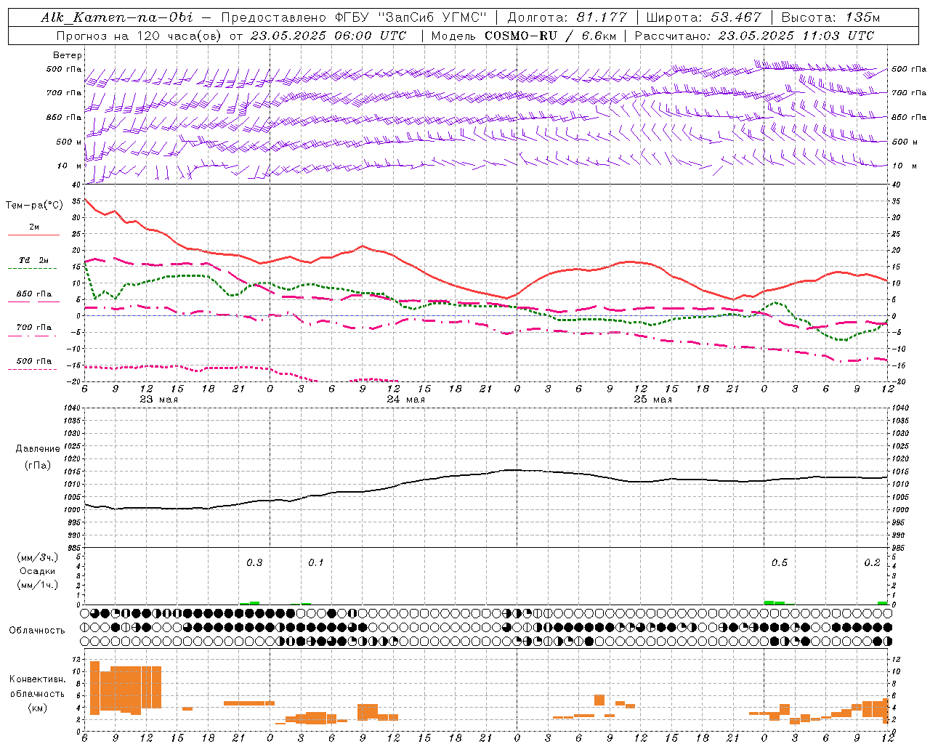Click the (гПа) pressure unit label
930x744 pixels.
click(x=38, y=466)
